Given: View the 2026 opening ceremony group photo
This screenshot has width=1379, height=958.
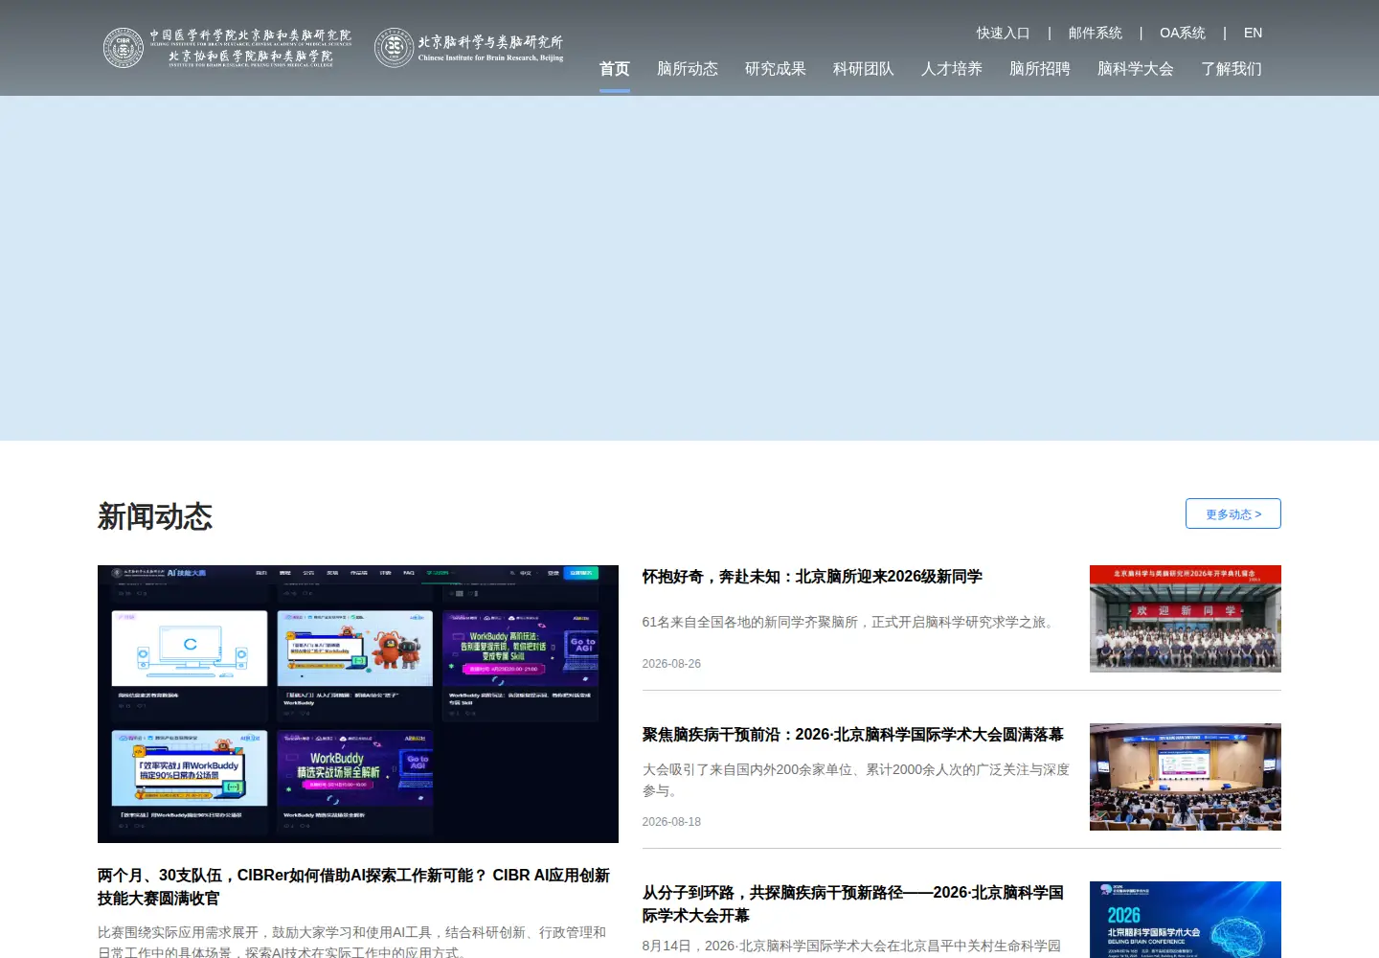Looking at the screenshot, I should coord(1186,619).
